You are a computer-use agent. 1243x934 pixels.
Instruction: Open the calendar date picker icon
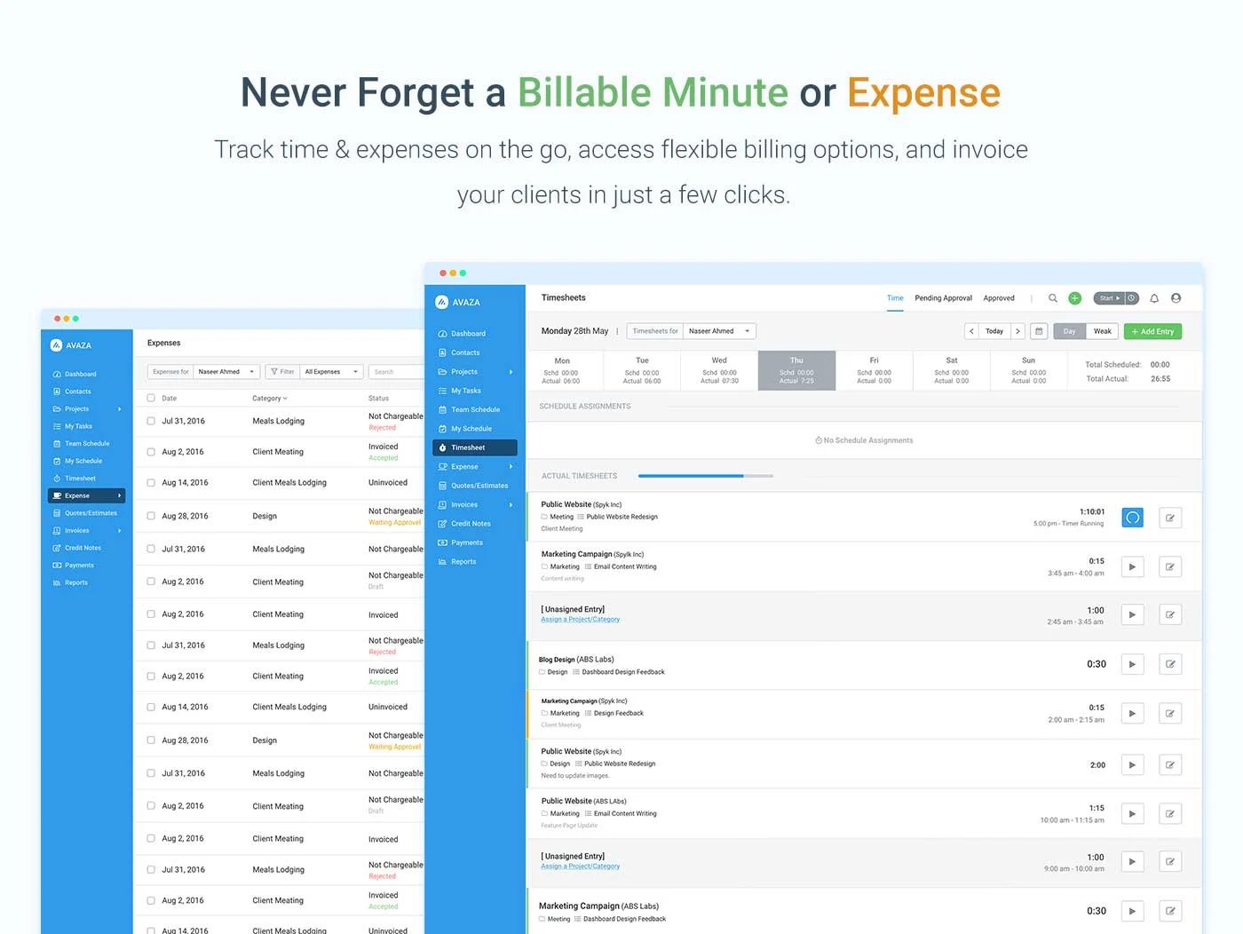tap(1039, 331)
